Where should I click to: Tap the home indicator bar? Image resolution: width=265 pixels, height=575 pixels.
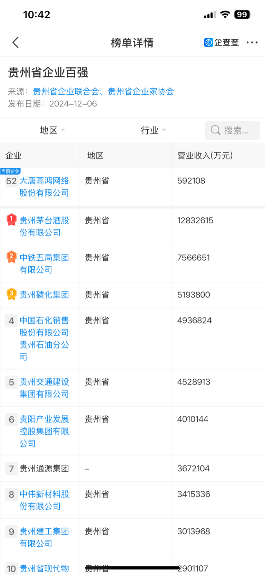tap(132, 568)
